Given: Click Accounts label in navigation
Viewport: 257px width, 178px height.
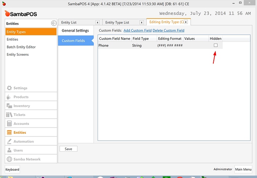Looking at the screenshot, I should (21, 124).
